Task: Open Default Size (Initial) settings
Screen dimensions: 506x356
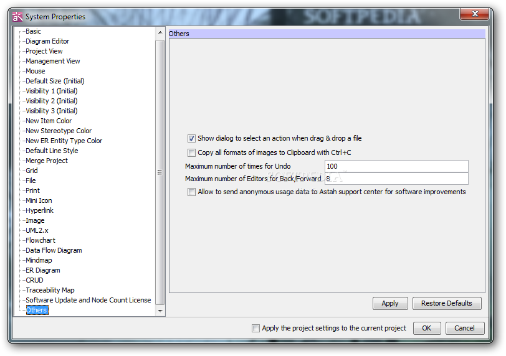Action: (x=55, y=81)
